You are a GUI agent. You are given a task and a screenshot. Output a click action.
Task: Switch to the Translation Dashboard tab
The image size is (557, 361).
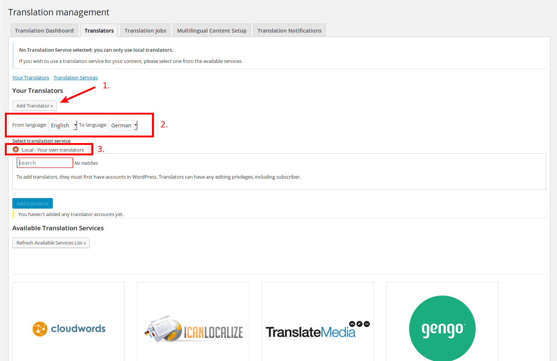(x=44, y=30)
